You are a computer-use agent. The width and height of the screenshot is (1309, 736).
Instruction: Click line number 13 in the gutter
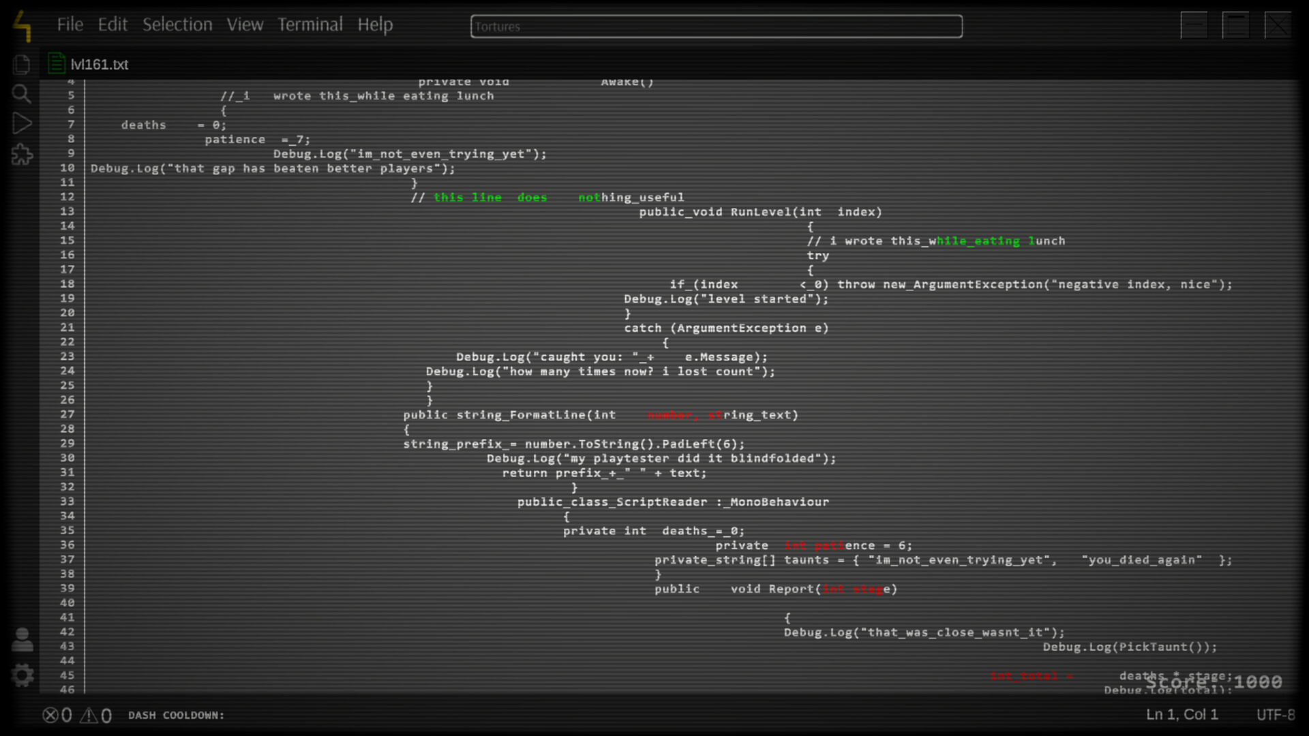click(67, 211)
